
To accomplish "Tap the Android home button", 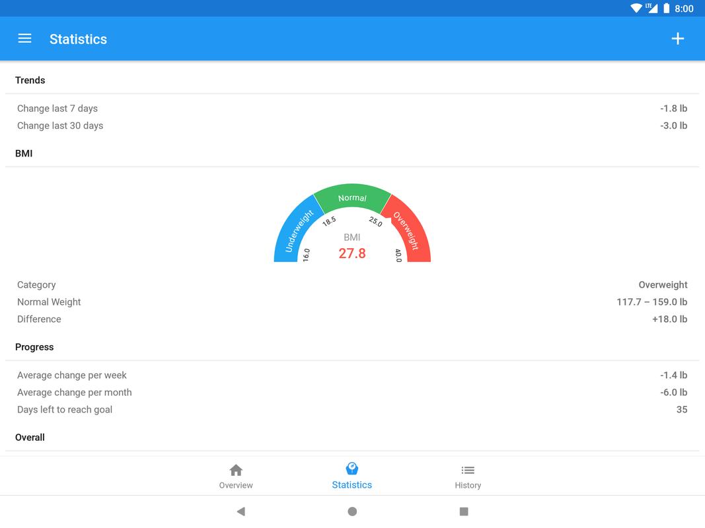I will tap(352, 511).
